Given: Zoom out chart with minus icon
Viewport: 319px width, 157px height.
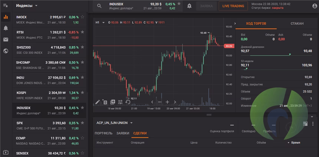Looking at the screenshot, I should pyautogui.click(x=160, y=102).
